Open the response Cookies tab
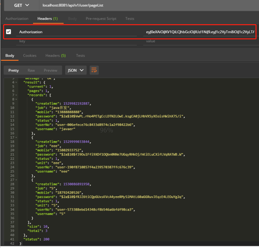The width and height of the screenshot is (259, 248). point(30,55)
